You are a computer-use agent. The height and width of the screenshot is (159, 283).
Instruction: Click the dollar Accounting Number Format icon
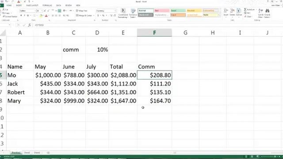pyautogui.click(x=98, y=15)
